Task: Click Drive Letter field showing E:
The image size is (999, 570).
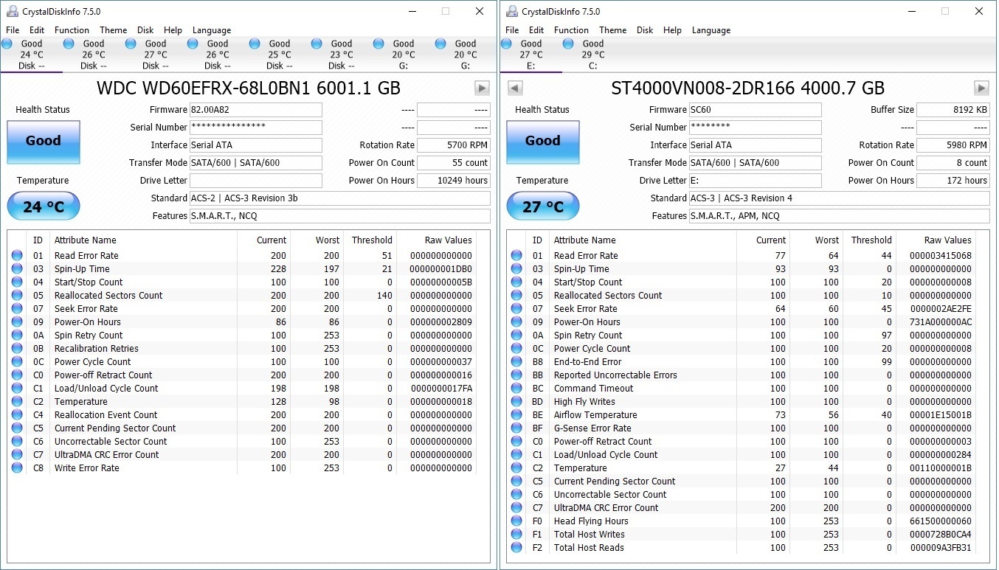Action: (756, 181)
